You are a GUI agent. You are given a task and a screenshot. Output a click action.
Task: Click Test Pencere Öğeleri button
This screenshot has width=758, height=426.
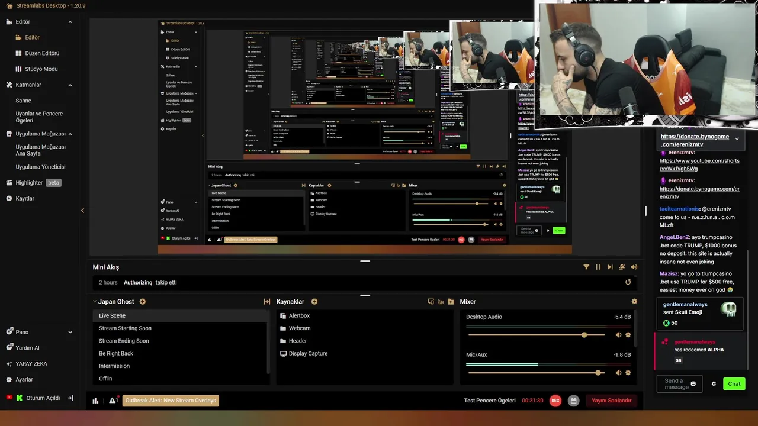(x=490, y=401)
